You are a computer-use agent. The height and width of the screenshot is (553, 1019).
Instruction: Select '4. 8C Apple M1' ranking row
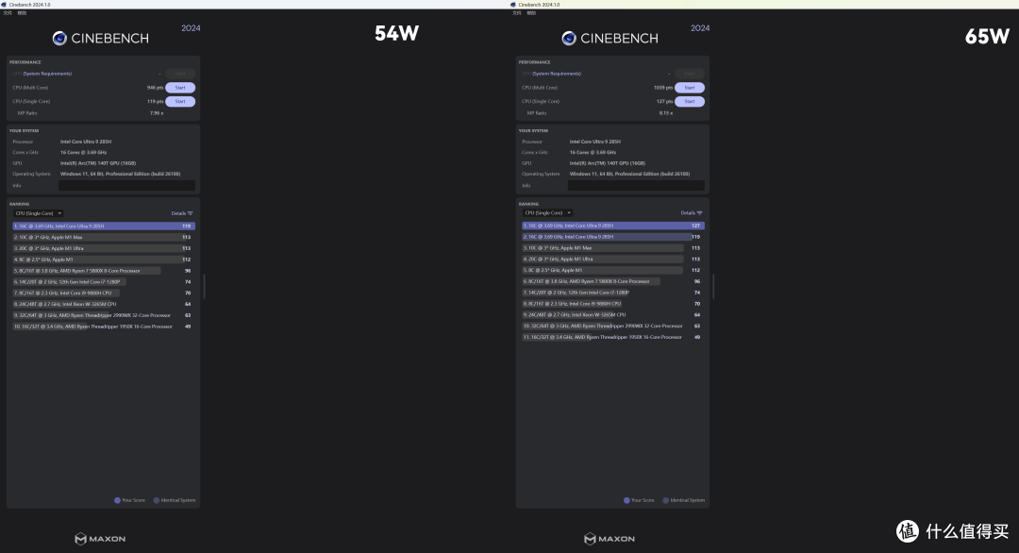pos(104,260)
